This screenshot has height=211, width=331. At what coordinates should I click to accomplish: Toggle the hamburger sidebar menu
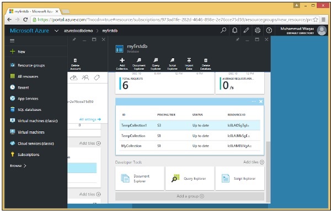12,41
